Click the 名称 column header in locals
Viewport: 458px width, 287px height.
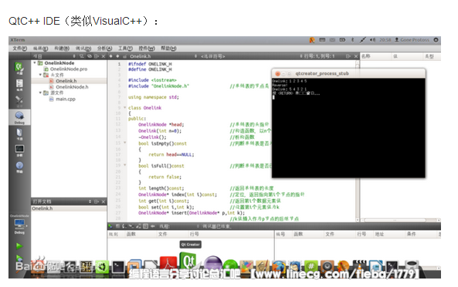tap(376, 56)
